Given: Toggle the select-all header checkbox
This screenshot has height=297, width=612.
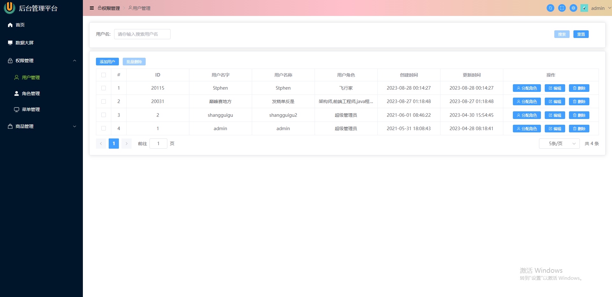Looking at the screenshot, I should point(104,75).
